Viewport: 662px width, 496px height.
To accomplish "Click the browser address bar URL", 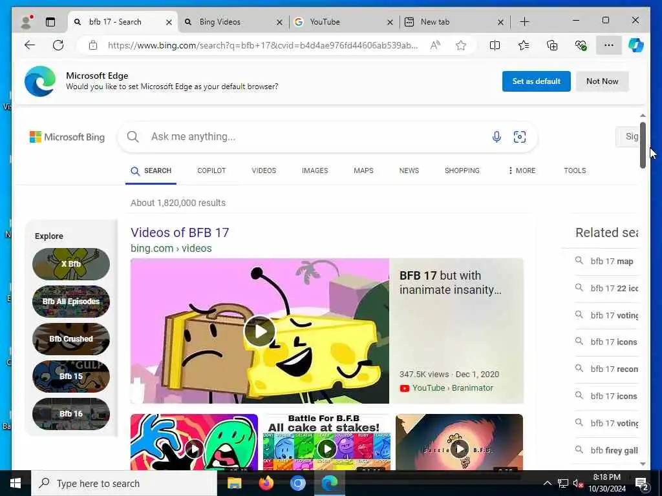I will tap(262, 45).
